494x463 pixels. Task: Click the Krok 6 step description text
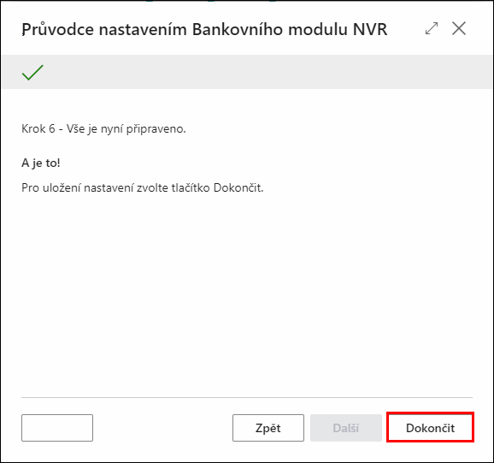point(103,129)
